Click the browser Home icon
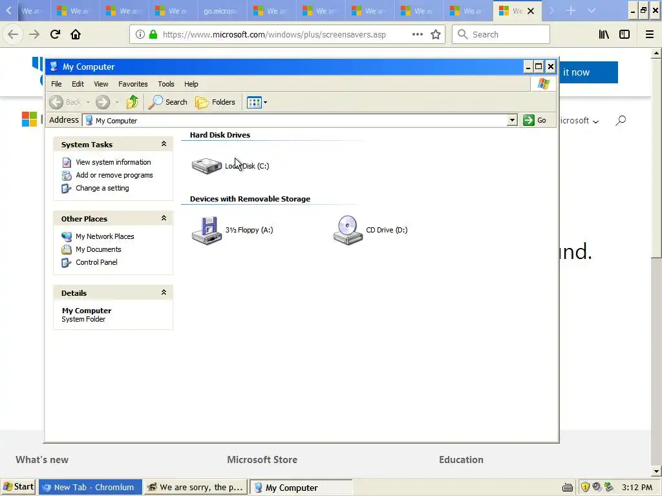 click(x=76, y=35)
